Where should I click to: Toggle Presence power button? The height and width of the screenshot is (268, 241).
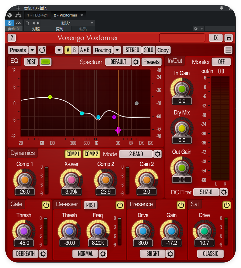pos(181,205)
